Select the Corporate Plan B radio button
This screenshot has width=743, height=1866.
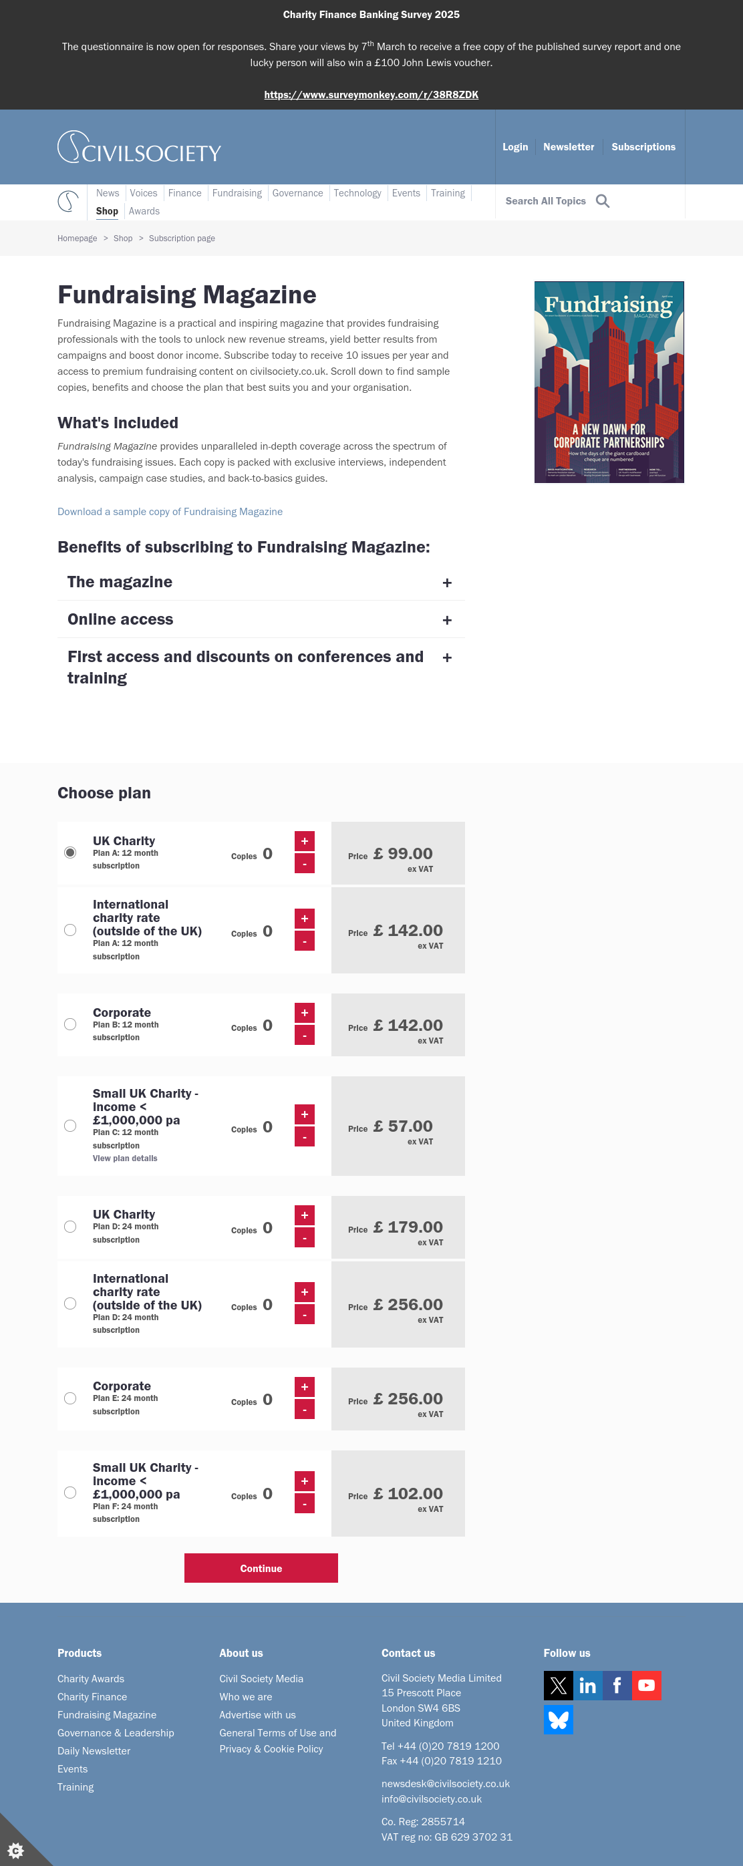70,1024
